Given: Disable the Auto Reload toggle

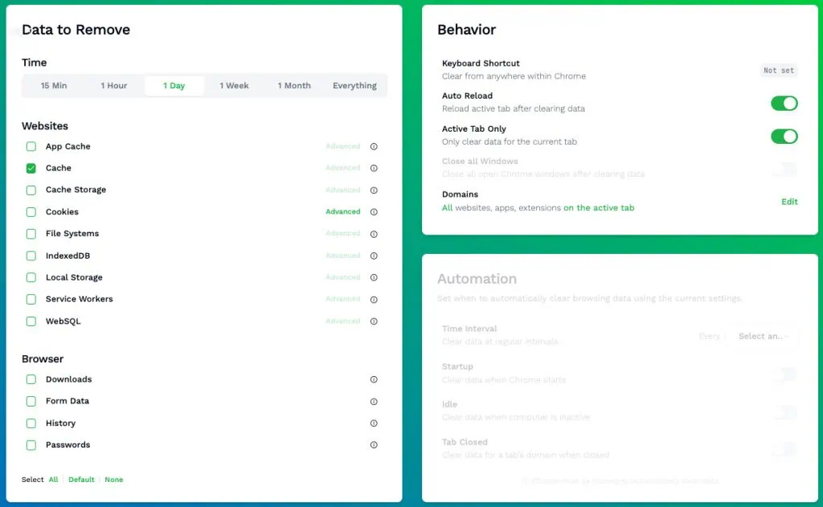Looking at the screenshot, I should (783, 103).
